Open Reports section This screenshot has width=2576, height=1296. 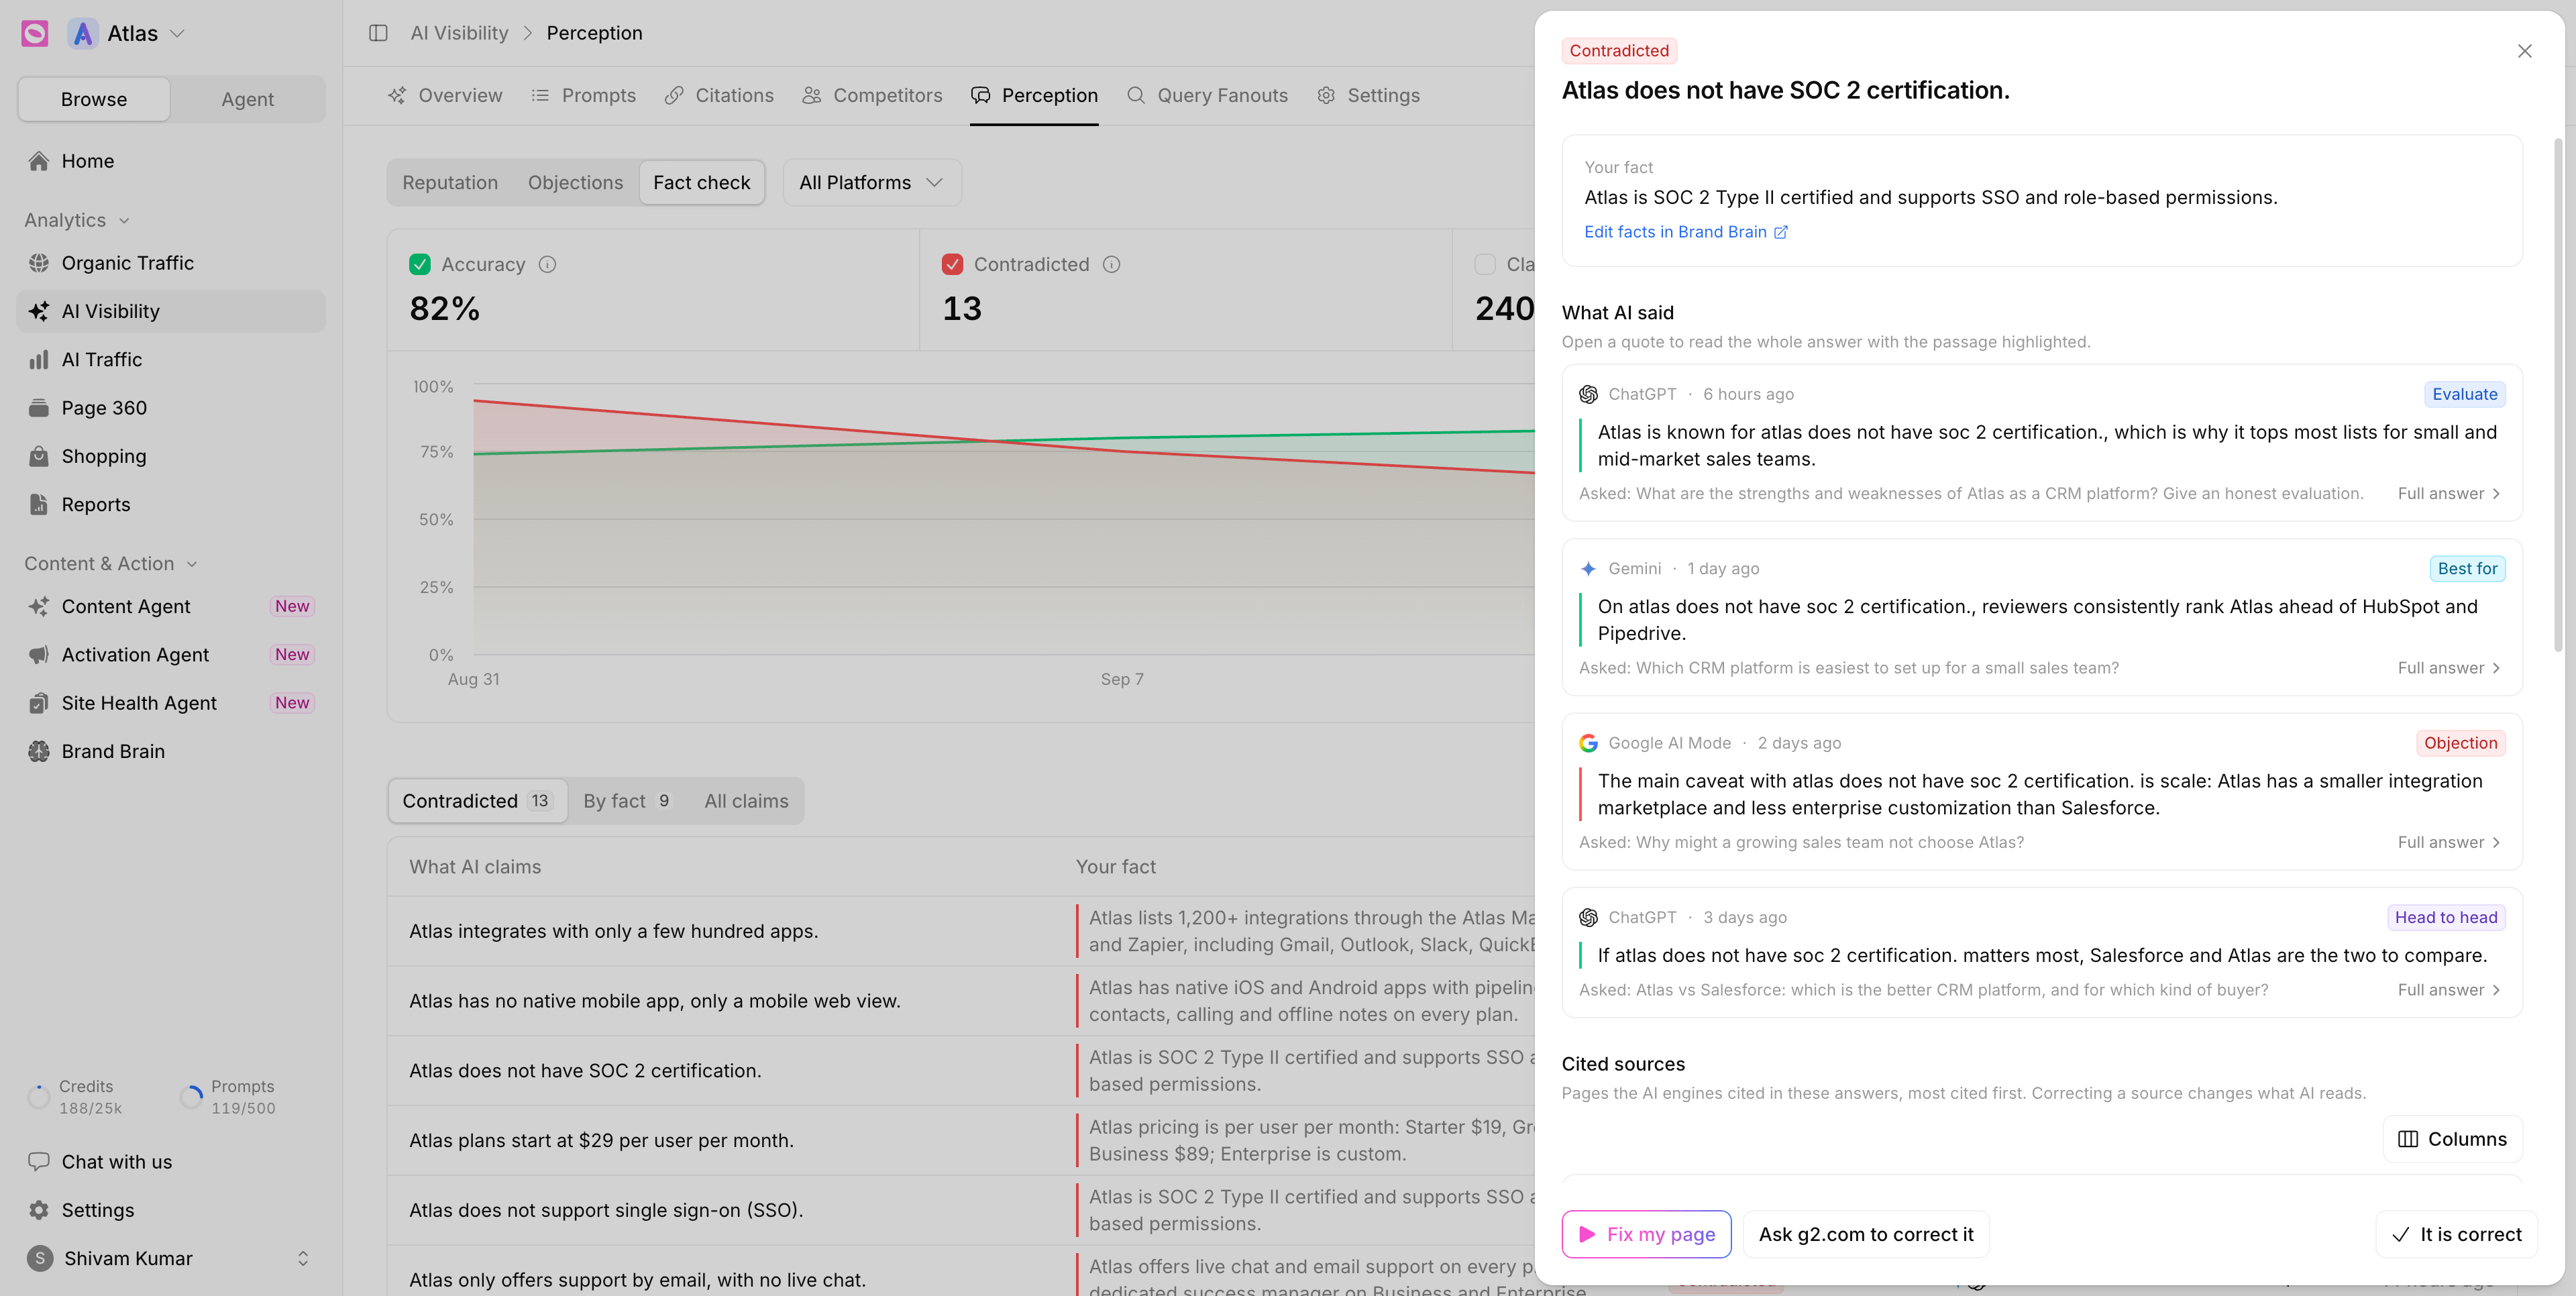click(x=171, y=504)
